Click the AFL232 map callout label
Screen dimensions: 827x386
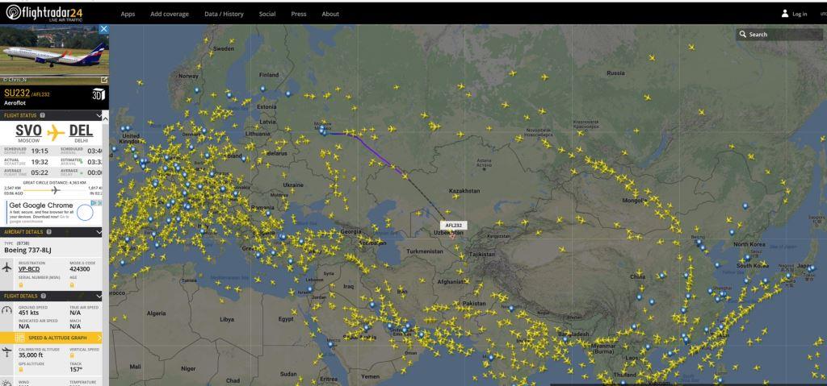click(453, 226)
